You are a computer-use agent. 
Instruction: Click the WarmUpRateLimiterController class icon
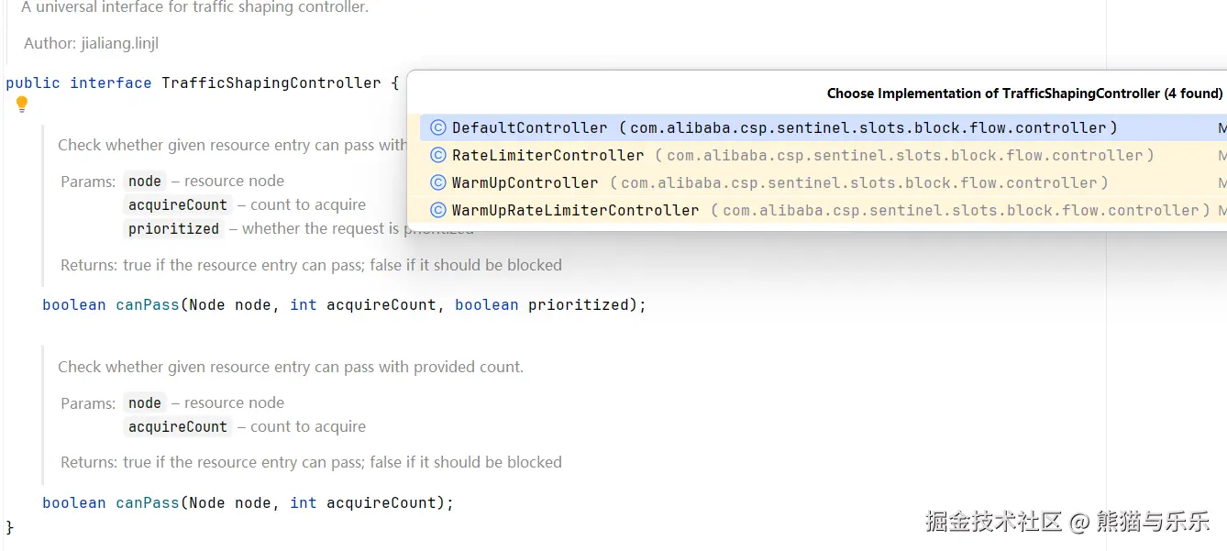pyautogui.click(x=438, y=211)
